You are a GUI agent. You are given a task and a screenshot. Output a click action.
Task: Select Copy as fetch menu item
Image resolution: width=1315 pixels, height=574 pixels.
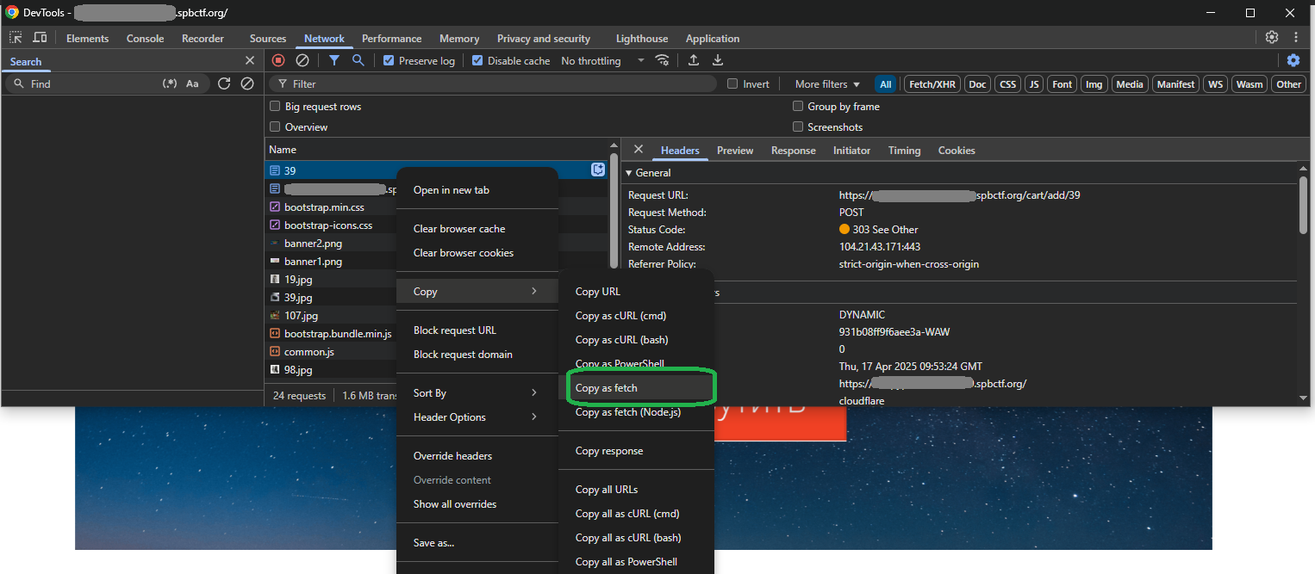click(x=607, y=388)
